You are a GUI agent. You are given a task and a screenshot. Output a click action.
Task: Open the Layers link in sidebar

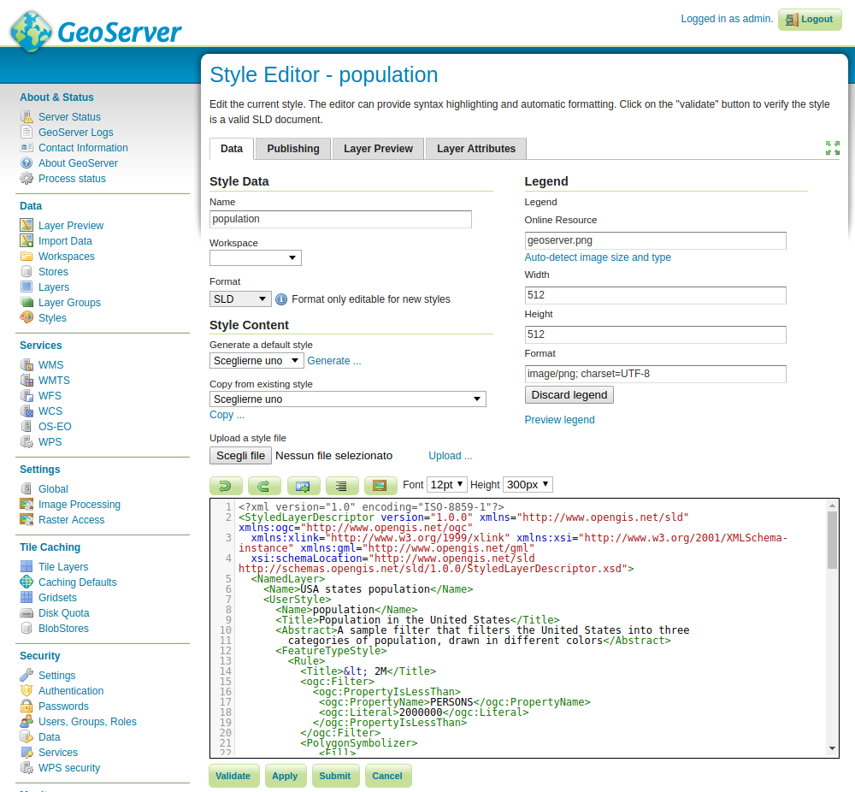[54, 287]
